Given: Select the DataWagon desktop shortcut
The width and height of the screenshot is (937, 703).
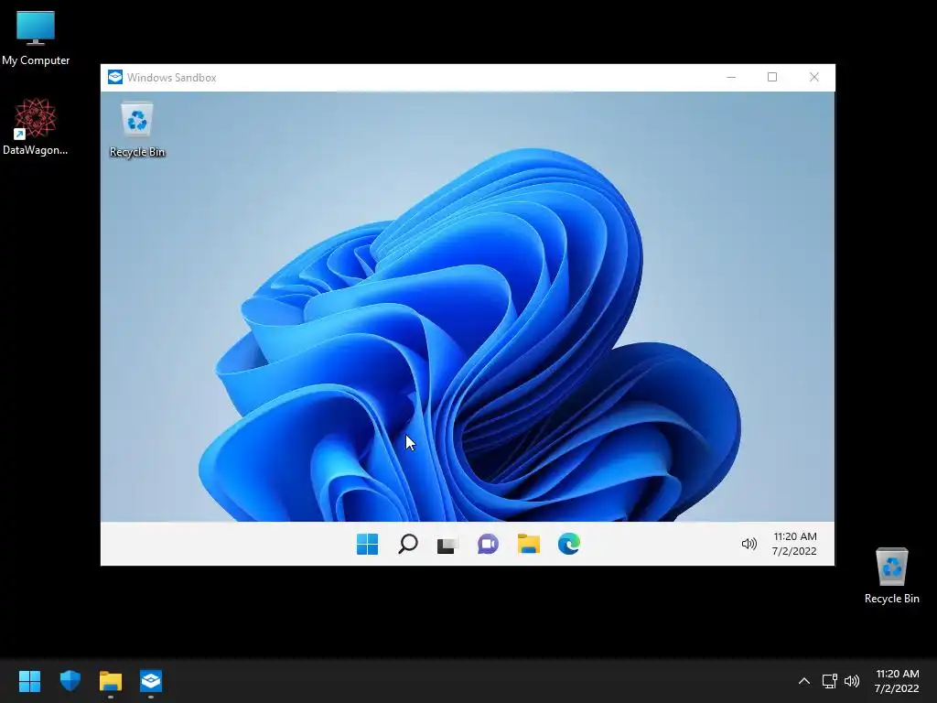Looking at the screenshot, I should (36, 126).
